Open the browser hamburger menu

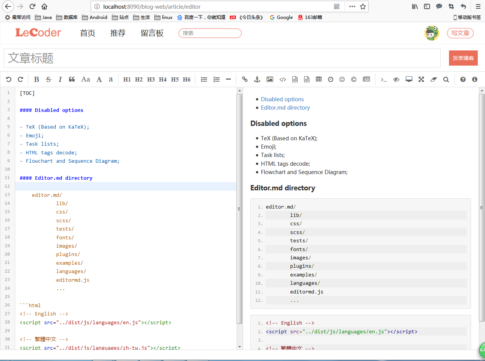pos(478,6)
